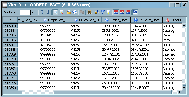Click the Internet cell in row 615388

point(172,50)
